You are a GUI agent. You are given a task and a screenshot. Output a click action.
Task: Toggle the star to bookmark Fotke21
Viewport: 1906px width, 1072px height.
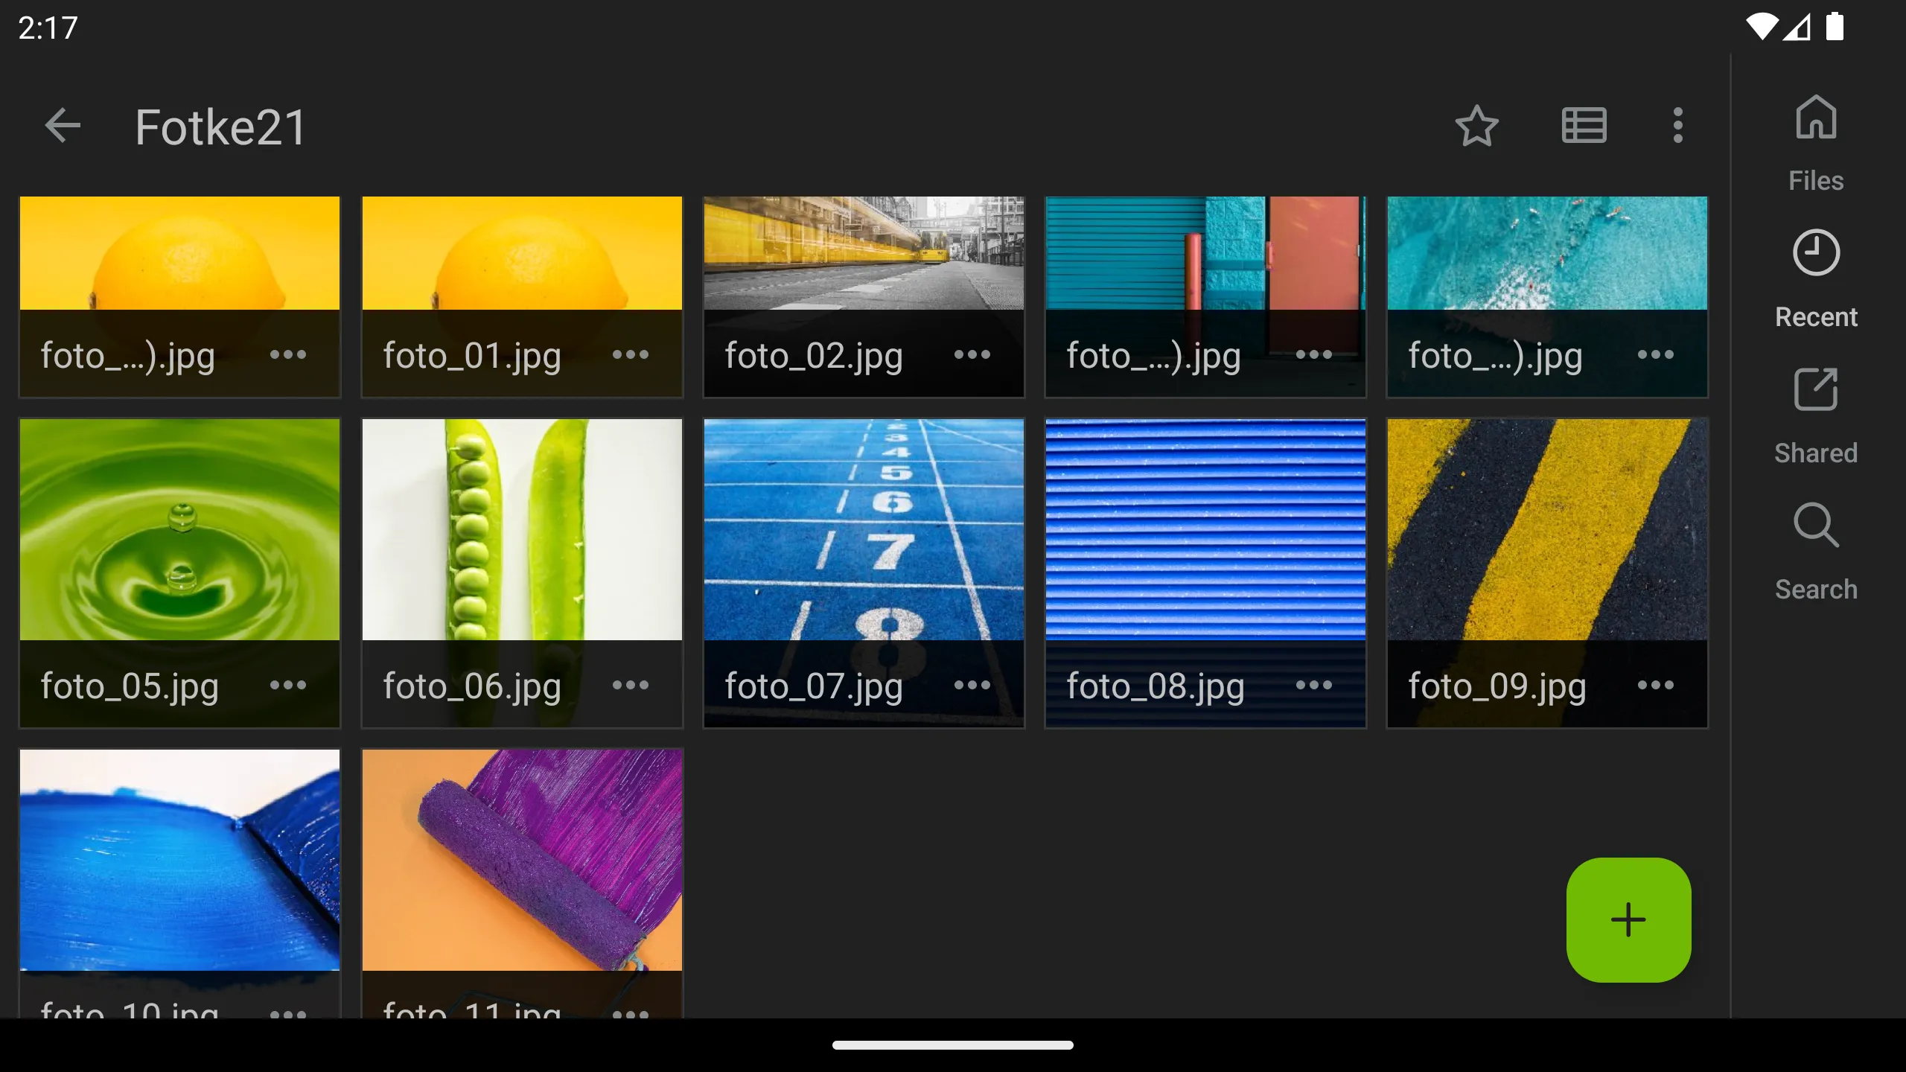coord(1476,127)
